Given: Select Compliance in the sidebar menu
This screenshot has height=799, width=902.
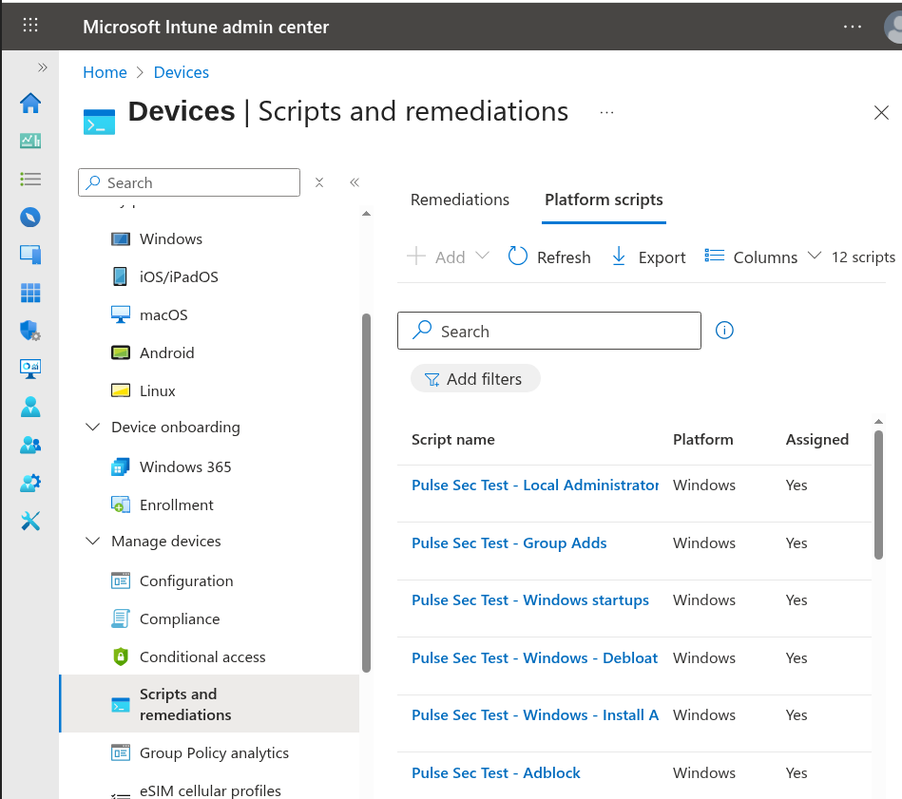Looking at the screenshot, I should 179,619.
